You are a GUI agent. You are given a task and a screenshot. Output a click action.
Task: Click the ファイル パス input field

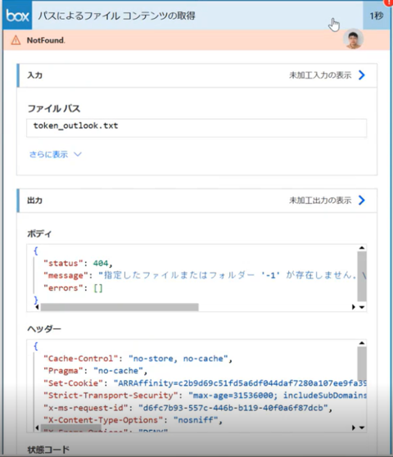click(x=196, y=128)
